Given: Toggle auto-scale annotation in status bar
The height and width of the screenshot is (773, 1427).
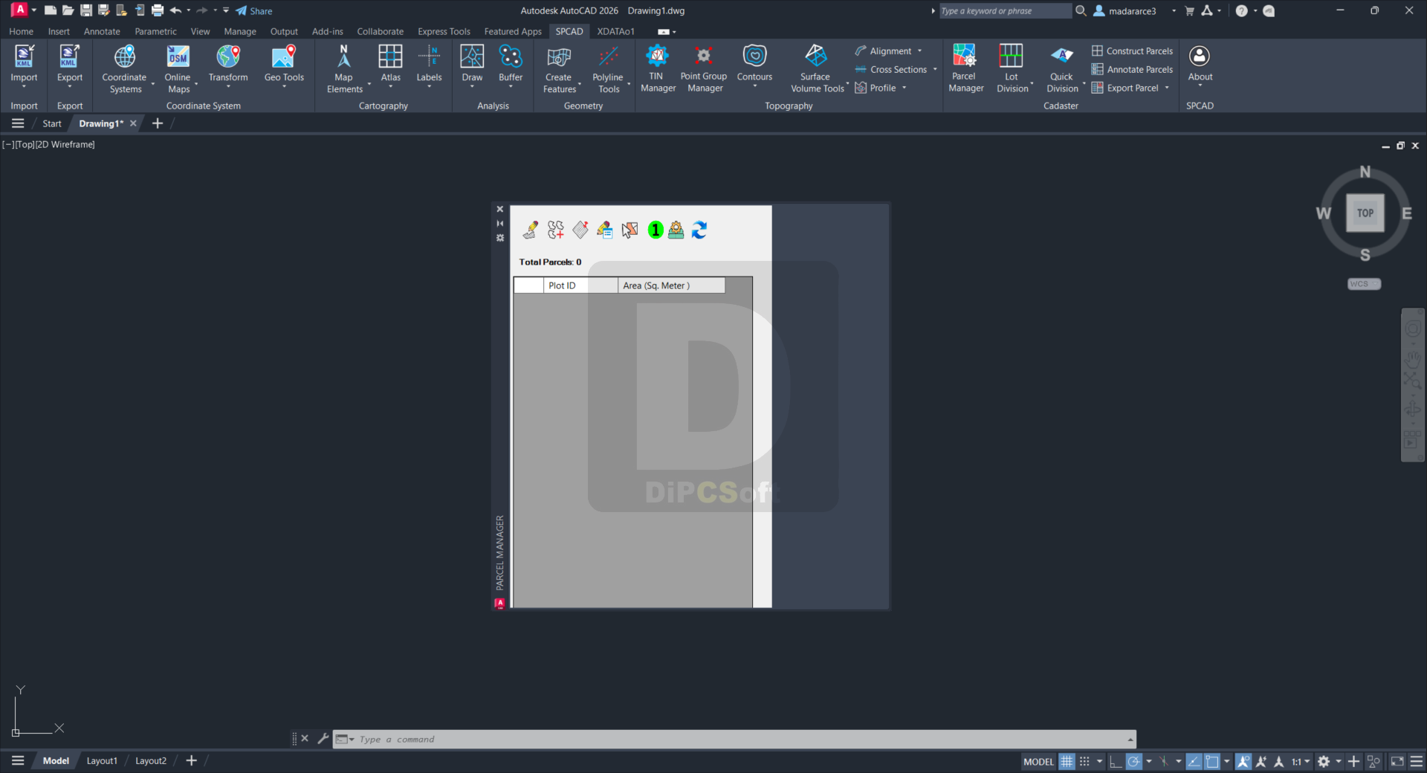Looking at the screenshot, I should 1261,761.
